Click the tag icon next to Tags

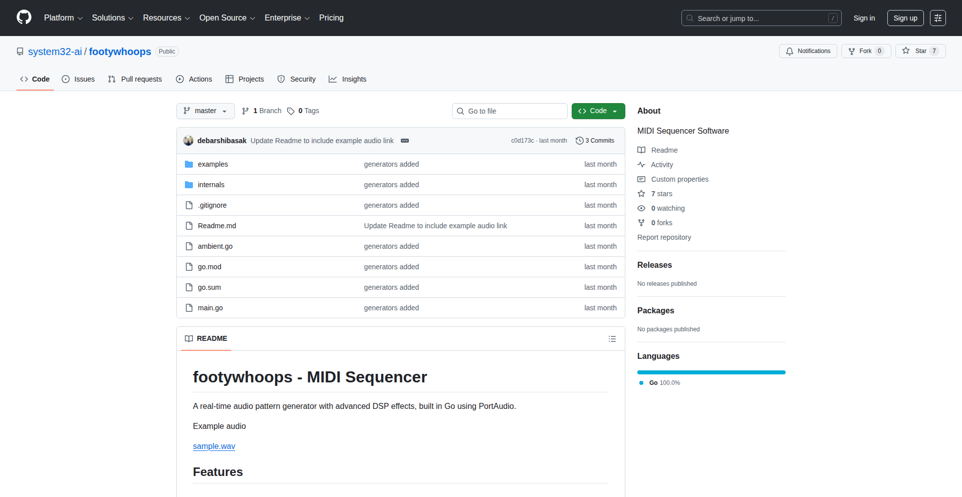coord(291,111)
